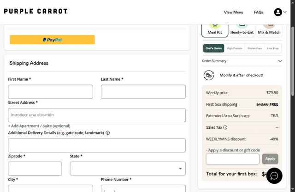The width and height of the screenshot is (295, 192).
Task: Focus the First Name field
Action: (x=50, y=92)
